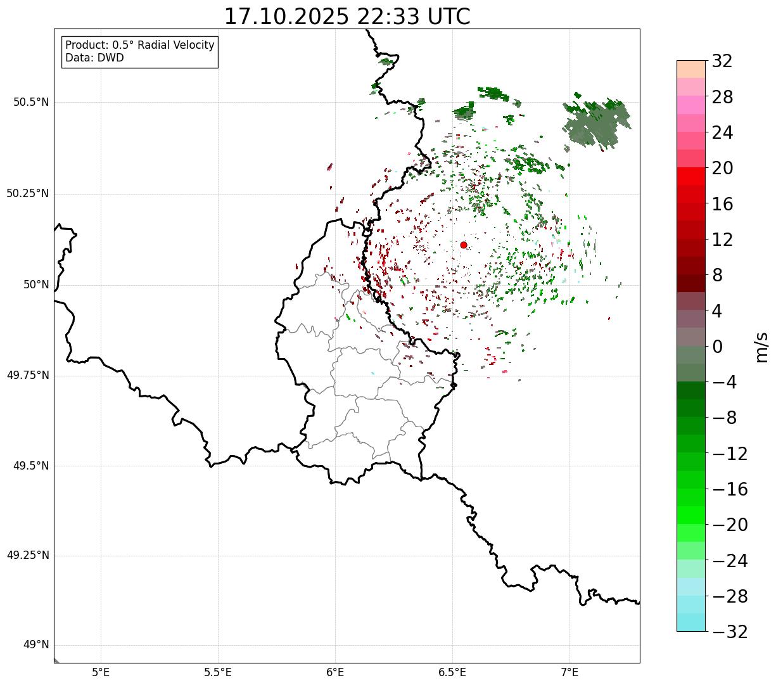
Task: Click the longitude label "7°E"
Action: coord(569,672)
